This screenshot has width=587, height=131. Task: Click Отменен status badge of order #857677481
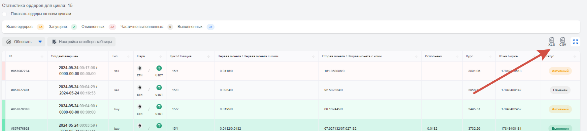560,90
